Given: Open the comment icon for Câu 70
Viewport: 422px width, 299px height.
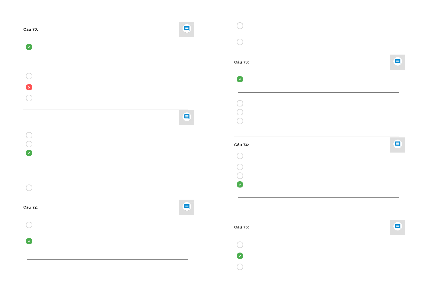Looking at the screenshot, I should click(187, 29).
